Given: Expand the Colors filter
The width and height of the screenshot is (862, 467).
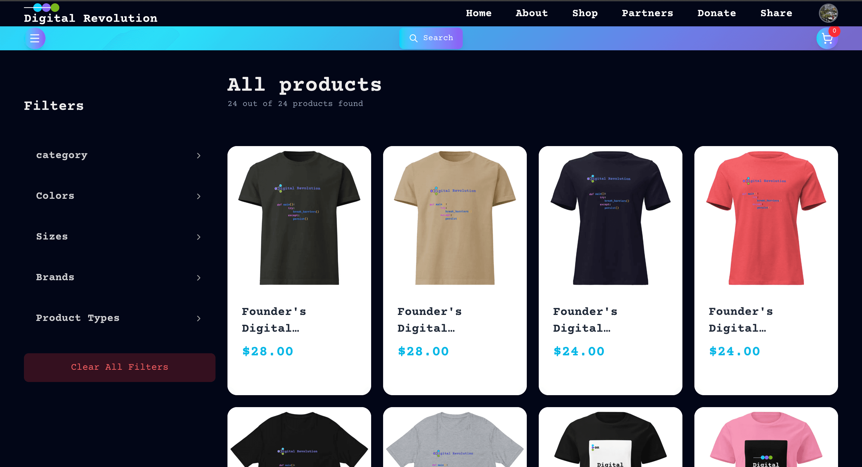Looking at the screenshot, I should click(119, 196).
